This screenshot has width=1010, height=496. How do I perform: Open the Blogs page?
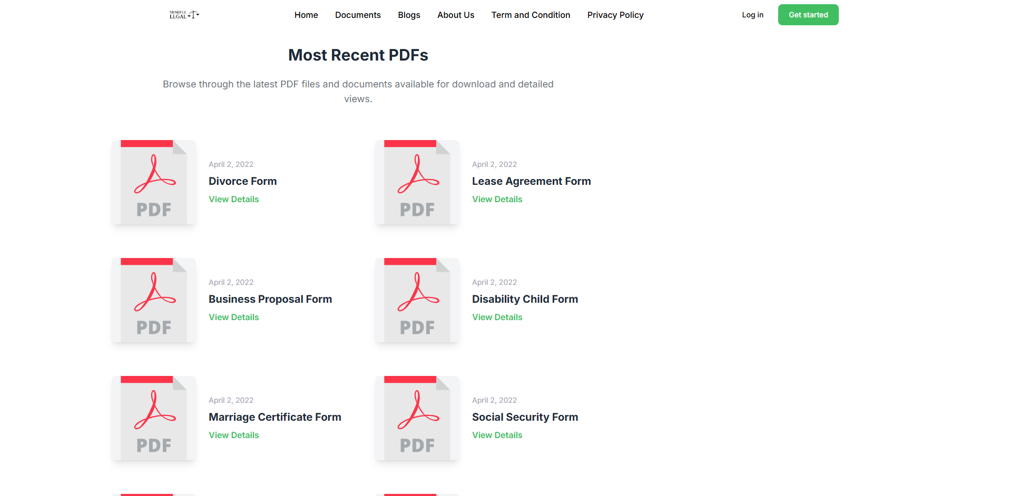409,15
